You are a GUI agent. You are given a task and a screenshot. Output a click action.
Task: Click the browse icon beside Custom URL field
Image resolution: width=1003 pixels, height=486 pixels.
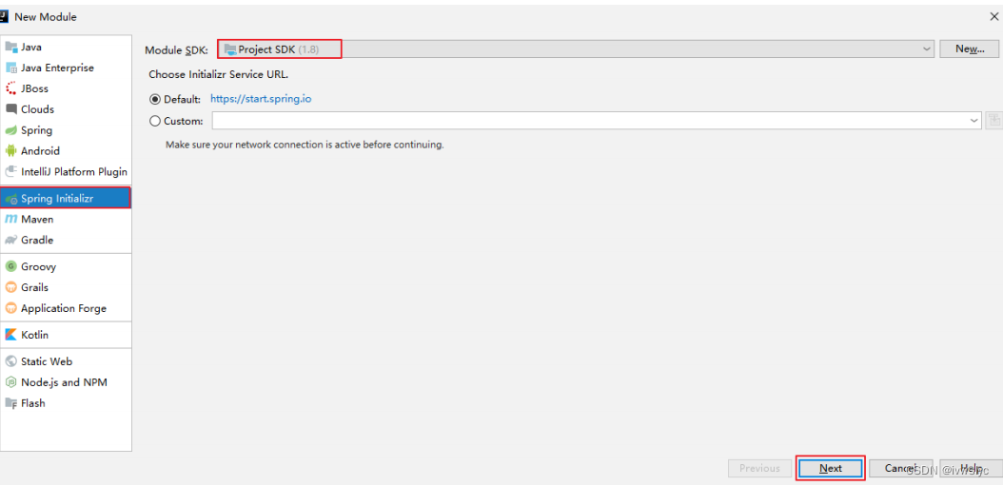tap(993, 120)
